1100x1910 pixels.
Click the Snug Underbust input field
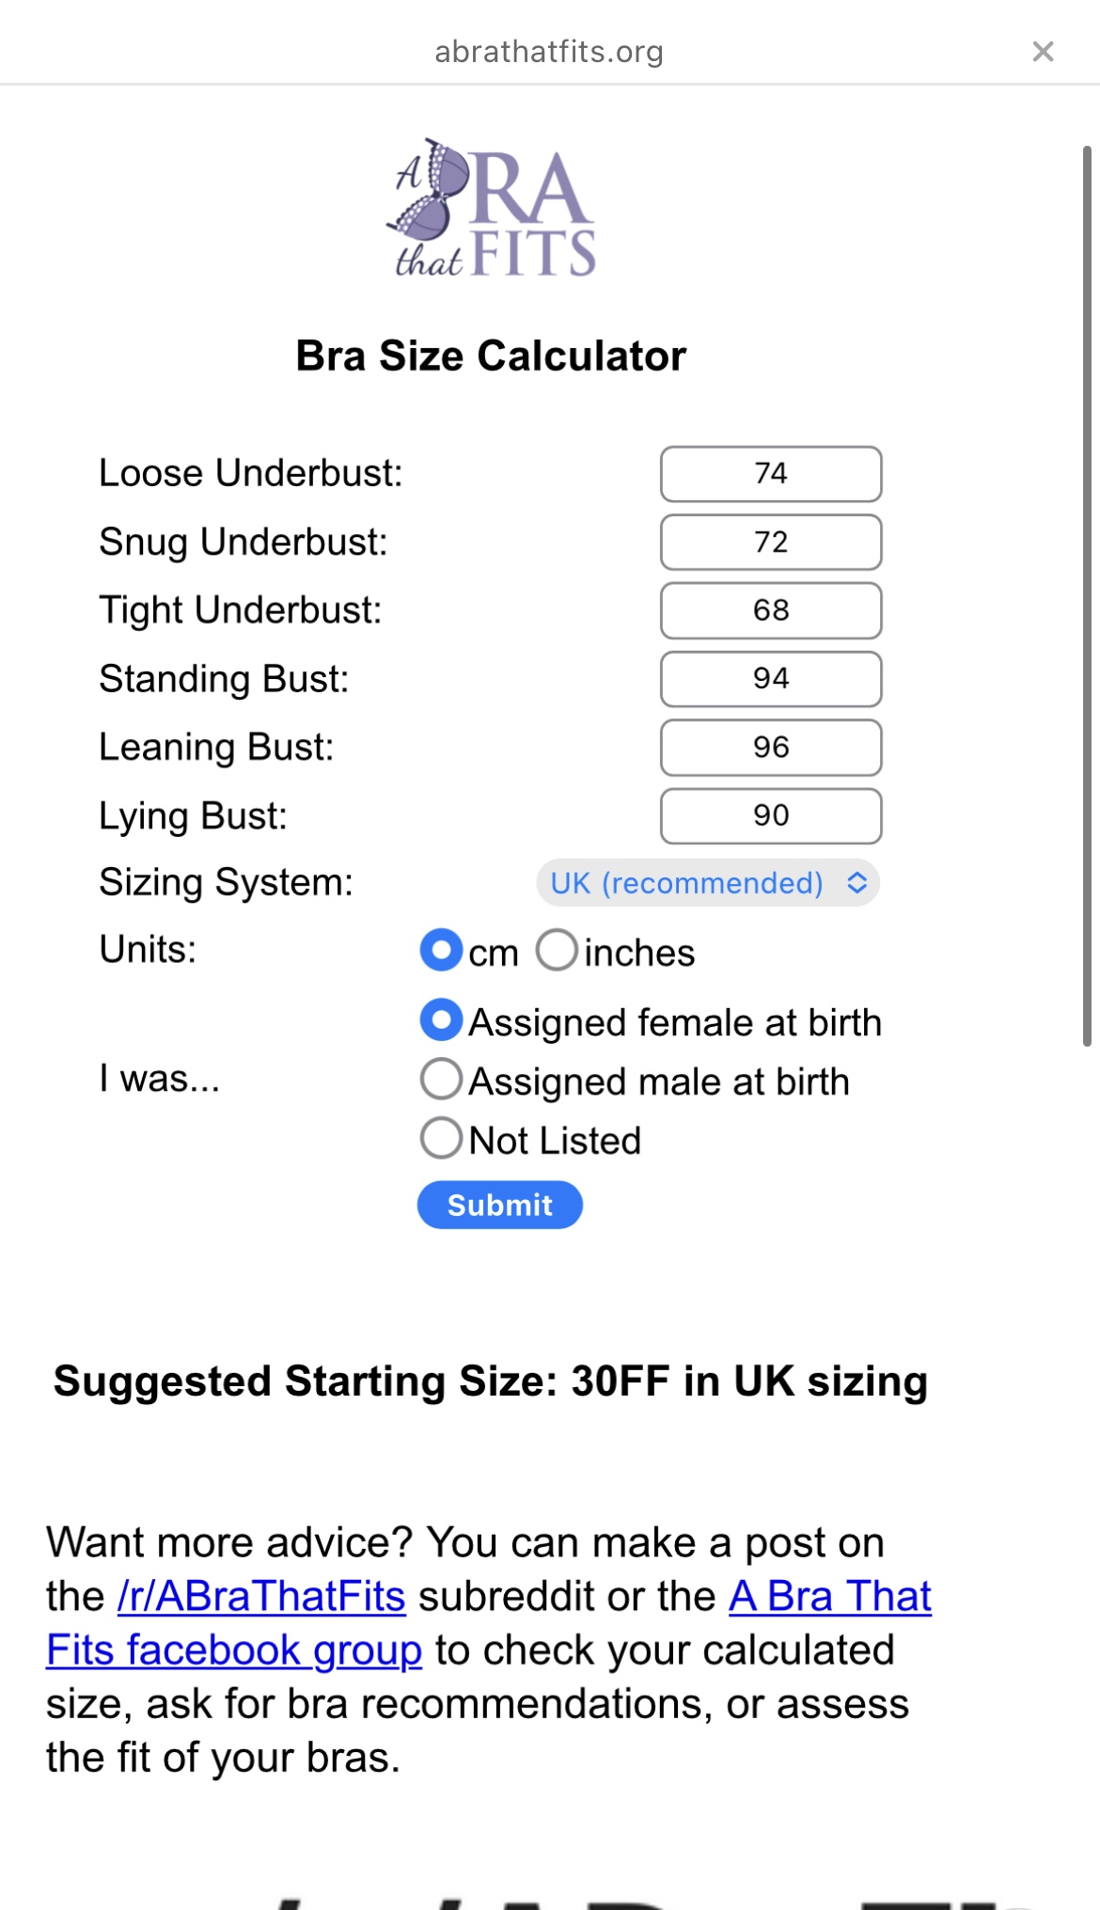[771, 543]
